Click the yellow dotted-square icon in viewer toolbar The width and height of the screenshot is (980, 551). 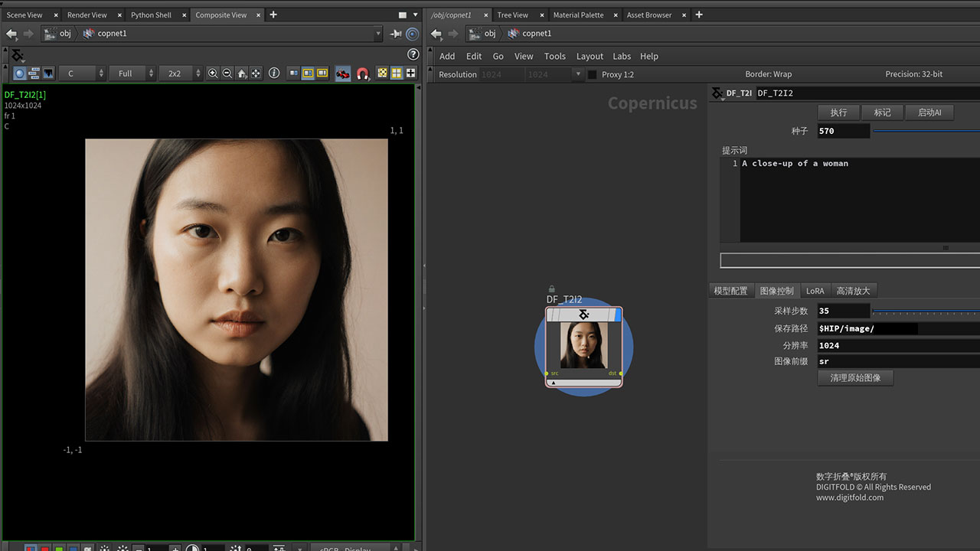click(x=383, y=73)
